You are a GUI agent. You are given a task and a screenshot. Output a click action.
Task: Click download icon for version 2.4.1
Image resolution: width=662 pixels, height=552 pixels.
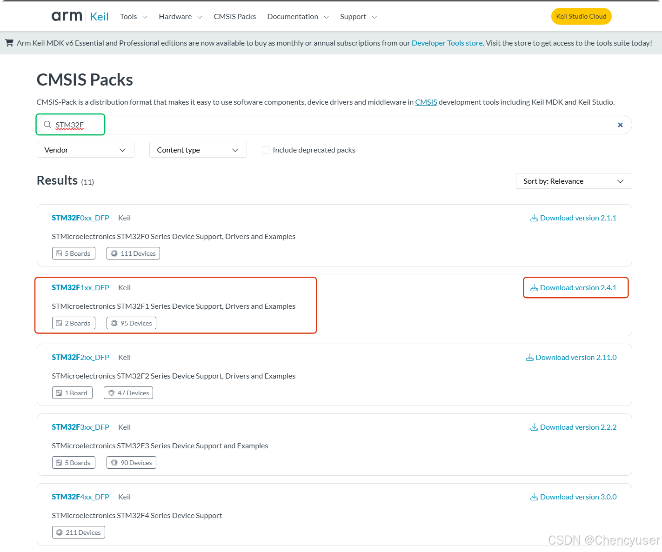tap(534, 288)
